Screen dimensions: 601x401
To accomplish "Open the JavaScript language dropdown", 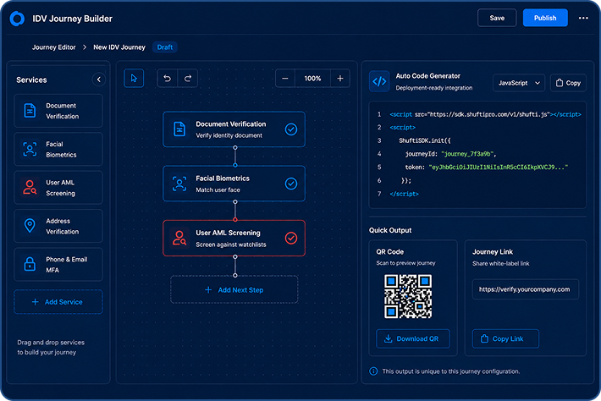I will (519, 83).
